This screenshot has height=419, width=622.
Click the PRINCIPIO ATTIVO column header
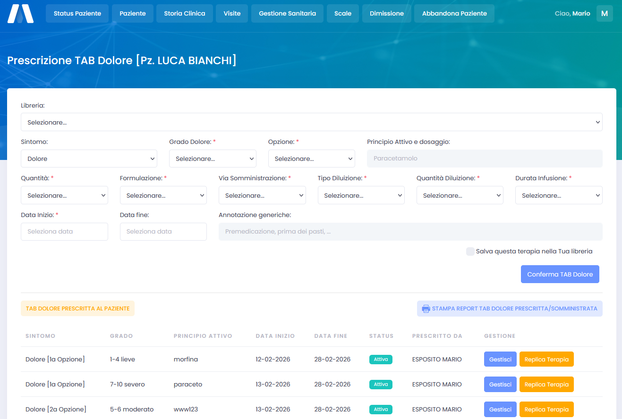203,336
